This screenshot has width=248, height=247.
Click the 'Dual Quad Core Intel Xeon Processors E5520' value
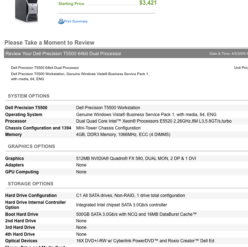(154, 121)
